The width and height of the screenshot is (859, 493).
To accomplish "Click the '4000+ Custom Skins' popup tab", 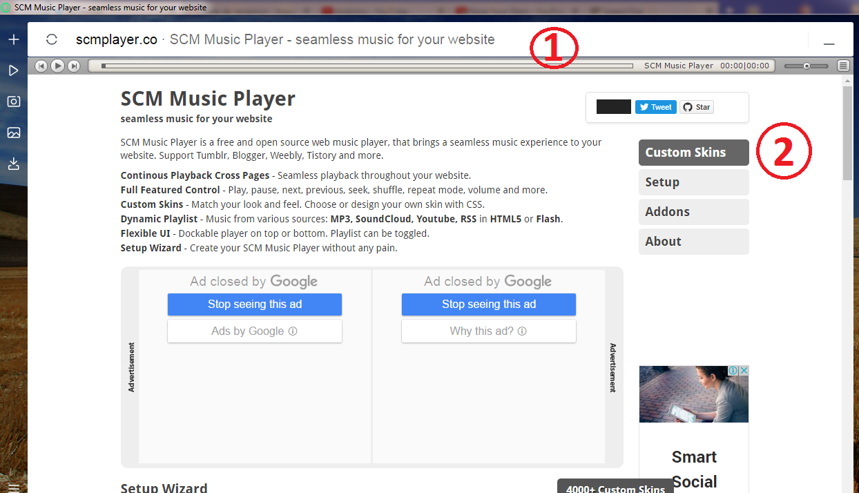I will point(615,487).
